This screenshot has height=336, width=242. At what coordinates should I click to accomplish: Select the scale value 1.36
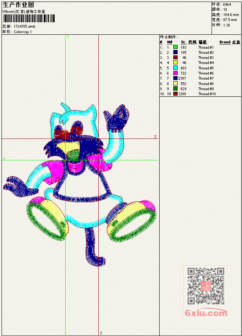click(226, 25)
